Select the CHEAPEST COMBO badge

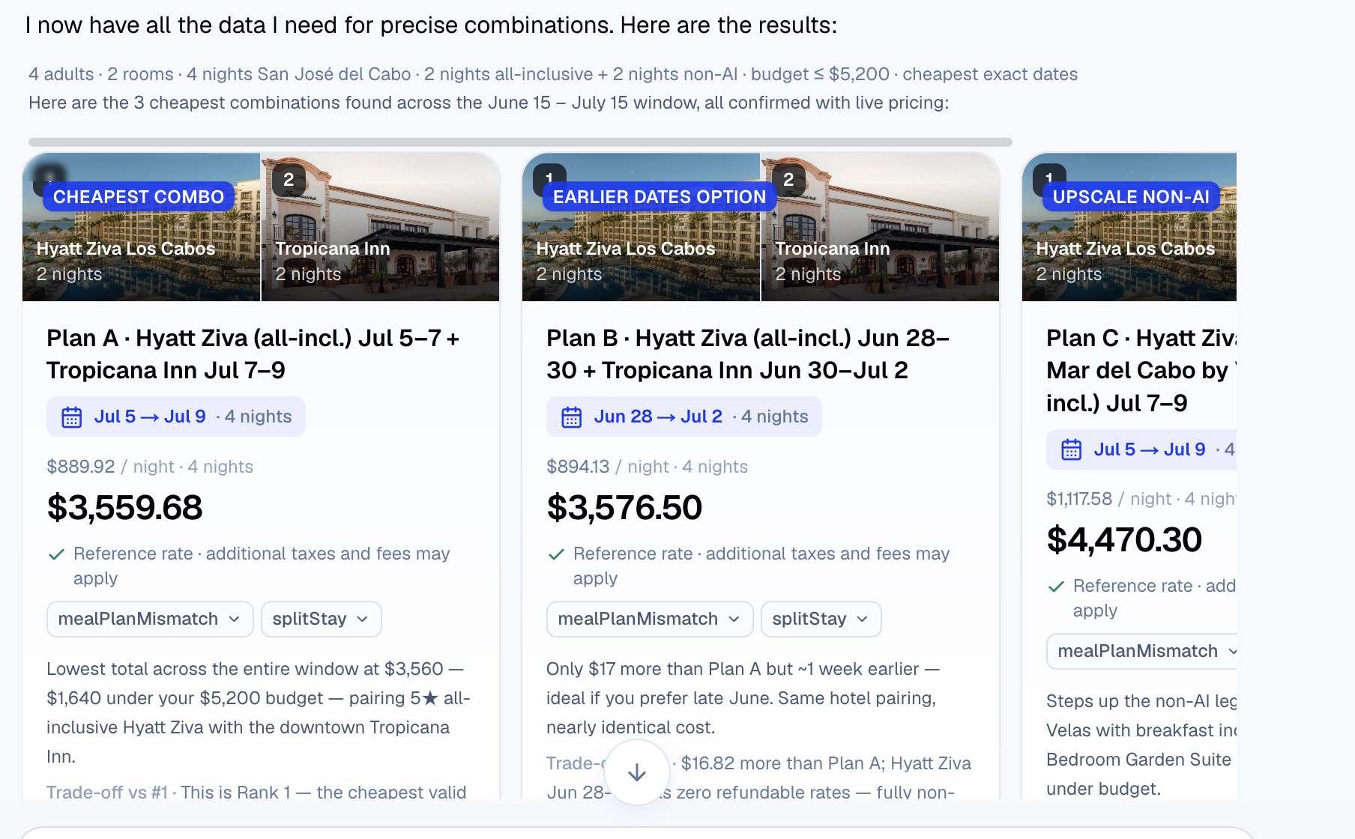pyautogui.click(x=139, y=197)
